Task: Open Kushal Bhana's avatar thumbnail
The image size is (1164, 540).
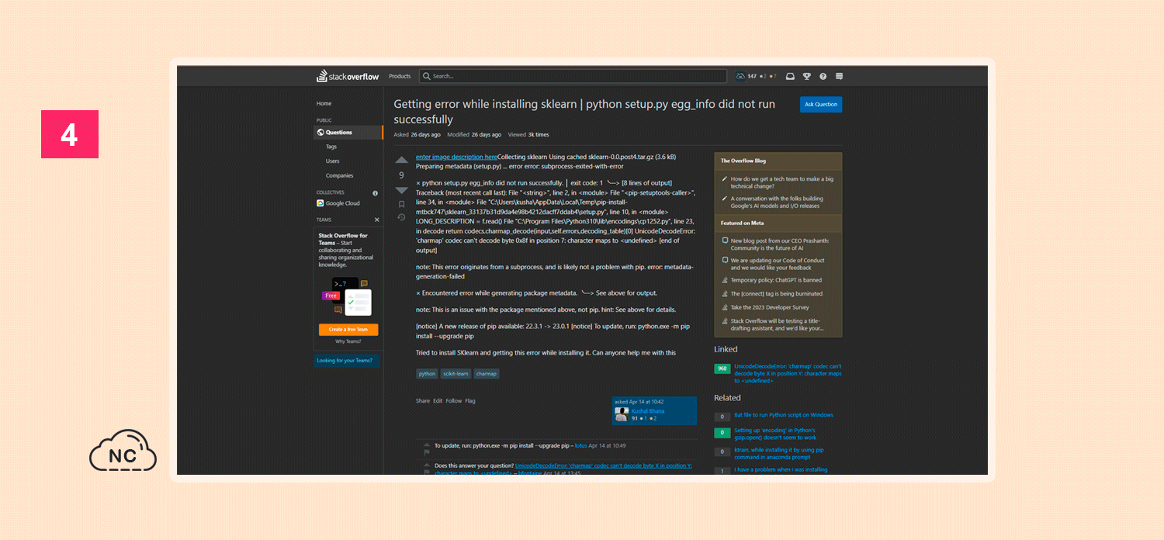Action: click(621, 414)
